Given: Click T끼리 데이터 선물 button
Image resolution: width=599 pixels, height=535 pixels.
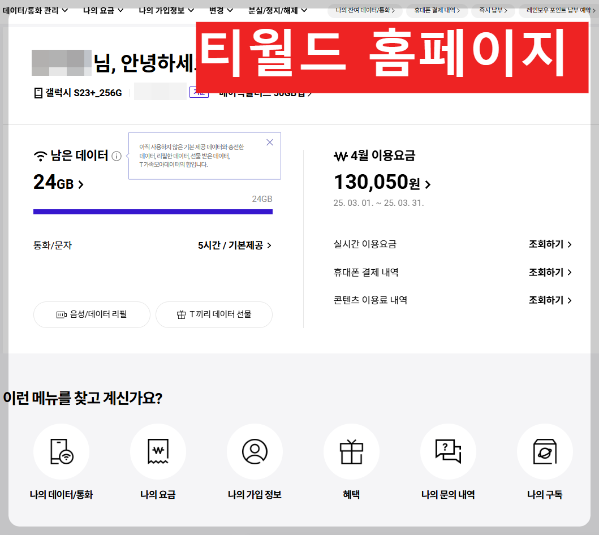Looking at the screenshot, I should 214,314.
